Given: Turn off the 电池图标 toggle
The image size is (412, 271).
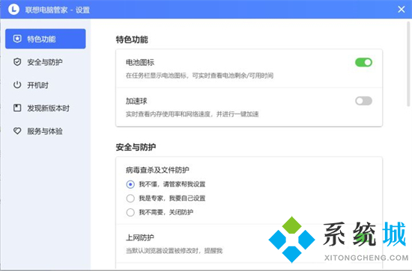Looking at the screenshot, I should 363,62.
